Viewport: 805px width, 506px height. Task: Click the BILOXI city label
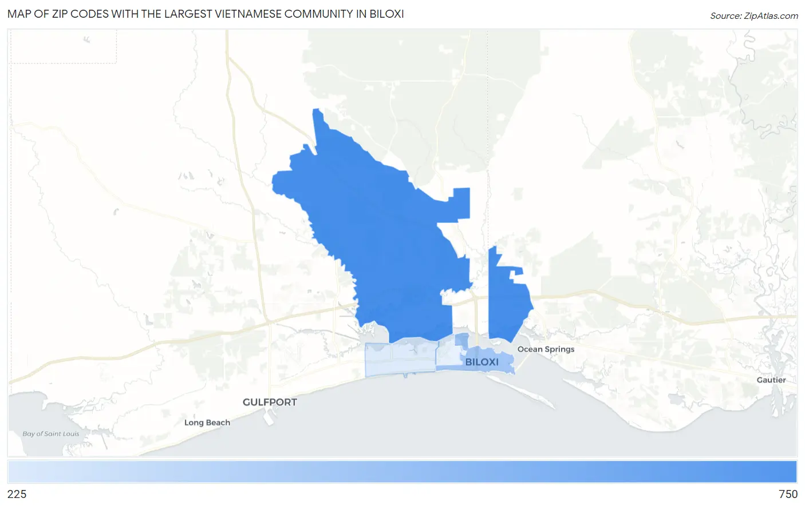point(482,362)
